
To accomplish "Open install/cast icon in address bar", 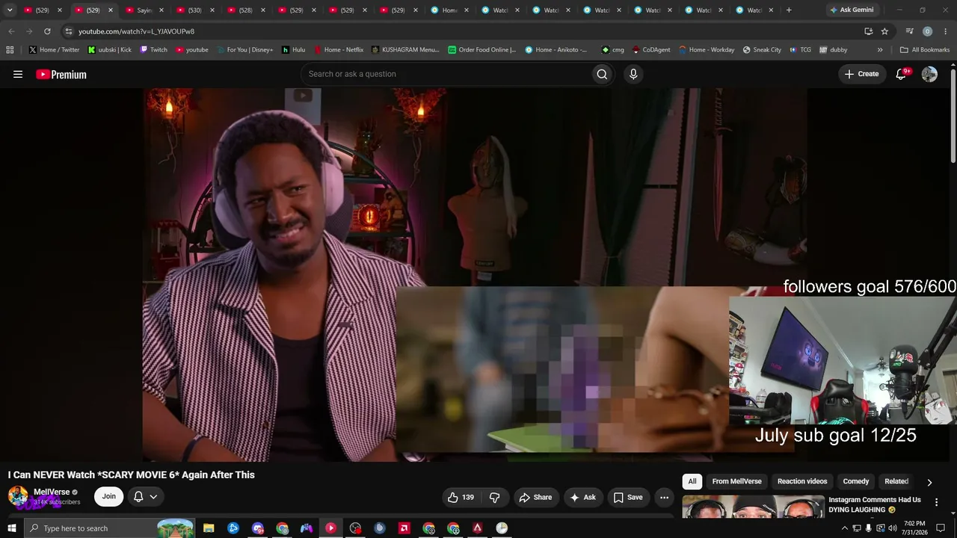I will point(868,31).
